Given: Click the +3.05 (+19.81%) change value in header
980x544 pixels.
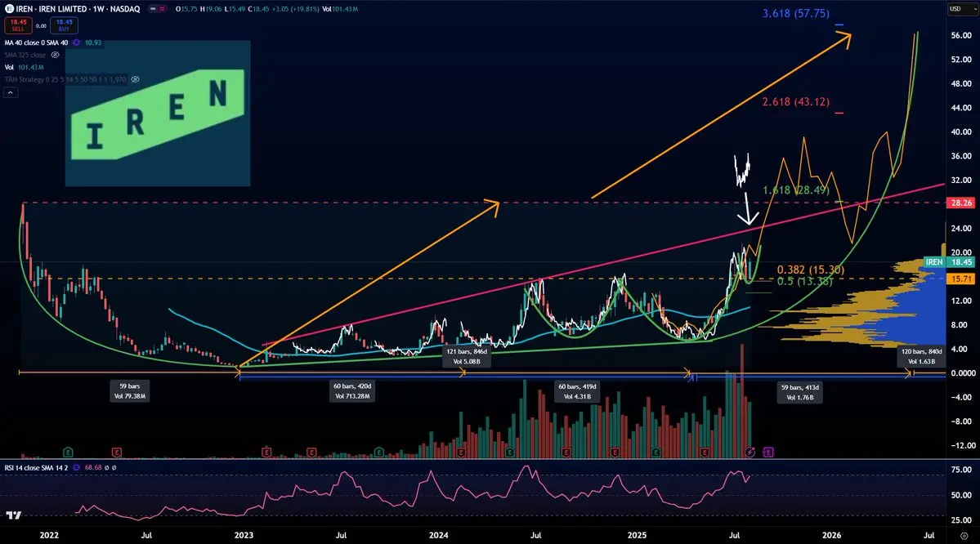Looking at the screenshot, I should coord(296,9).
